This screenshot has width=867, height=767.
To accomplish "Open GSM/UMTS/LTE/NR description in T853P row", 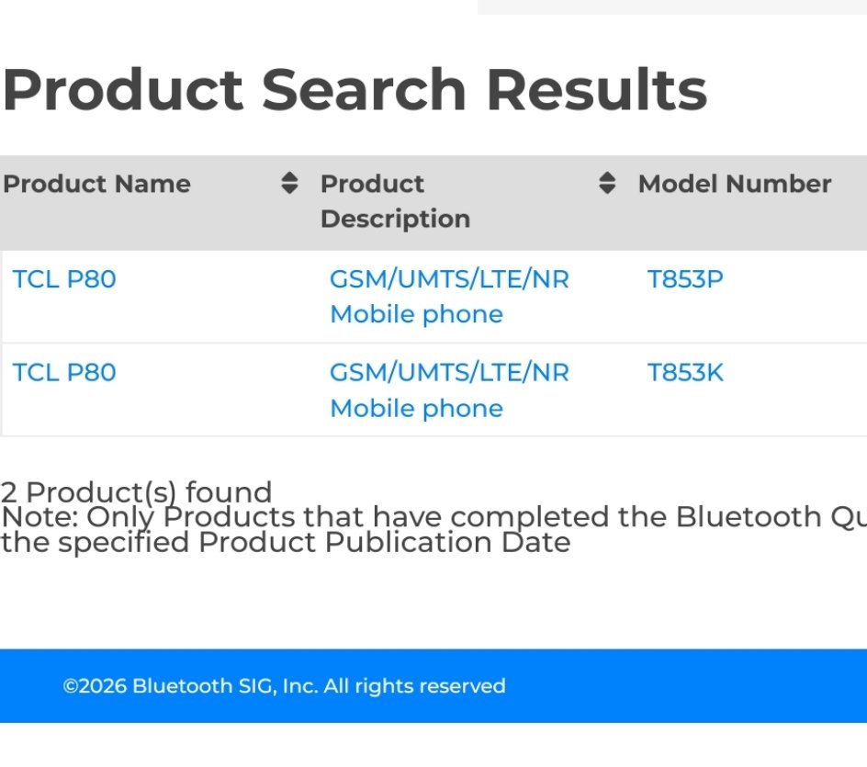I will point(449,279).
